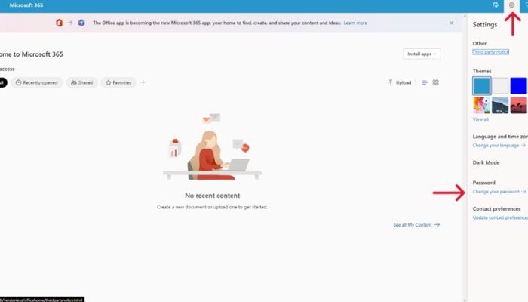Click the Microsoft 365 header title

point(26,5)
